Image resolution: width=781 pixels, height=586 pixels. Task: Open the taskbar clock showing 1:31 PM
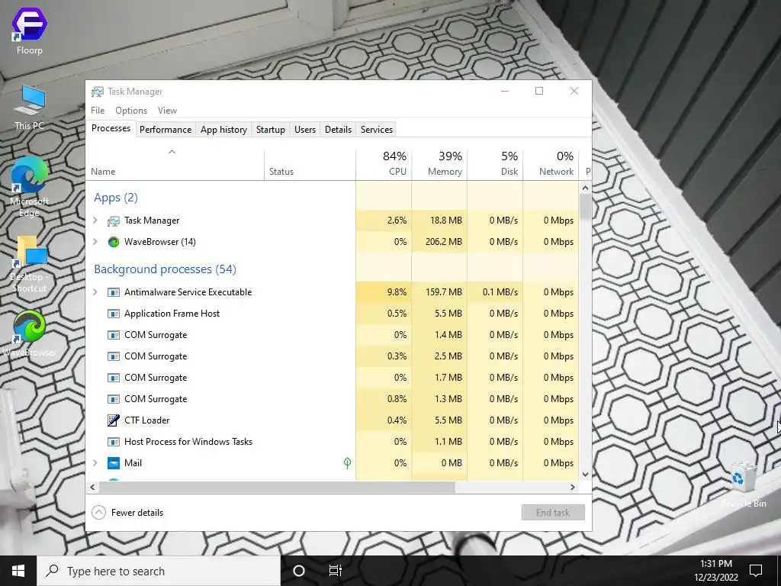click(716, 571)
